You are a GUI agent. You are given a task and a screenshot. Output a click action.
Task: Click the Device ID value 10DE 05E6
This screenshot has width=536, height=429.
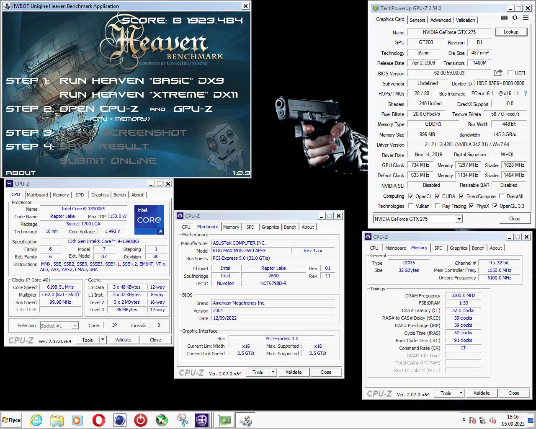500,83
